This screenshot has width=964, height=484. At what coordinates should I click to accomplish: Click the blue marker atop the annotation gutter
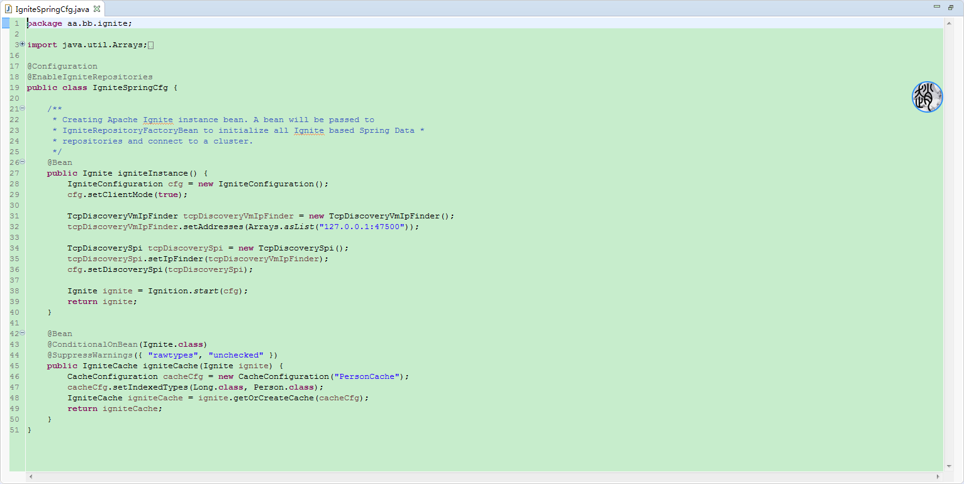click(x=4, y=23)
